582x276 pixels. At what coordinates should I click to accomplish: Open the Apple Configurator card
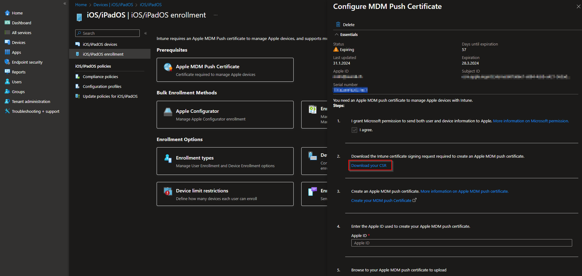pos(225,115)
